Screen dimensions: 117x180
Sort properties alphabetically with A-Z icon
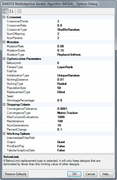11,11
